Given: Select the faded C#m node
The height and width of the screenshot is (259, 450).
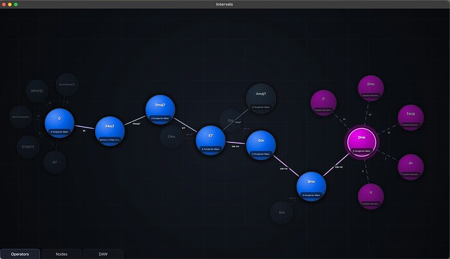Looking at the screenshot, I should pos(172,137).
